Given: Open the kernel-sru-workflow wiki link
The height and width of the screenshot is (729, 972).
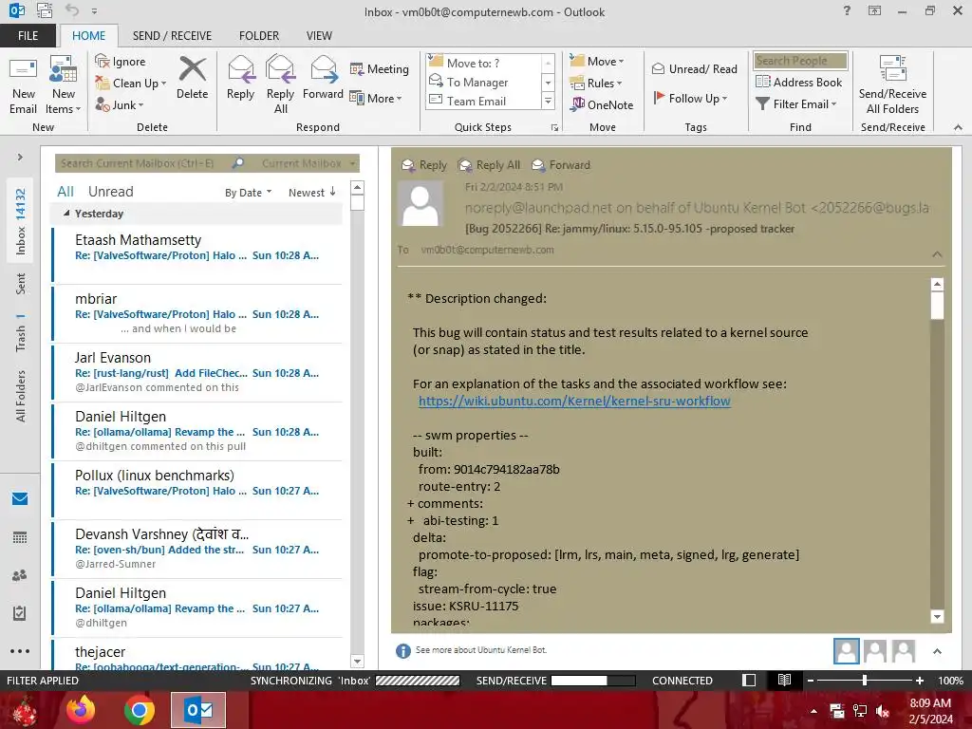Looking at the screenshot, I should click(x=574, y=402).
